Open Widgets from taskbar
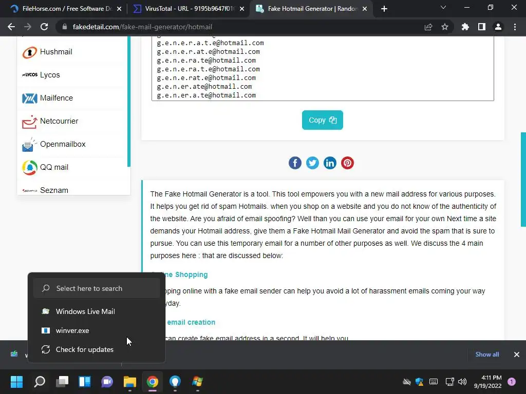 click(x=85, y=382)
